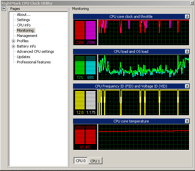Collapse the CPU core clock and throttle panel
This screenshot has height=171, width=195.
[187, 17]
